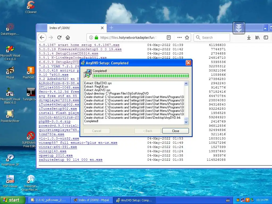This screenshot has width=272, height=204.
Task: Open the winrar-x64-391.exe link
Action: coord(58,147)
